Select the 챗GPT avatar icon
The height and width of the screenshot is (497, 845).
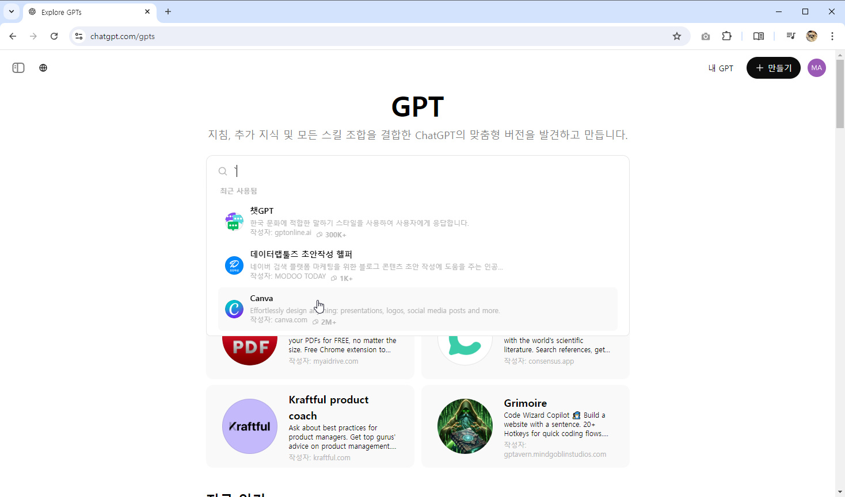coord(234,221)
